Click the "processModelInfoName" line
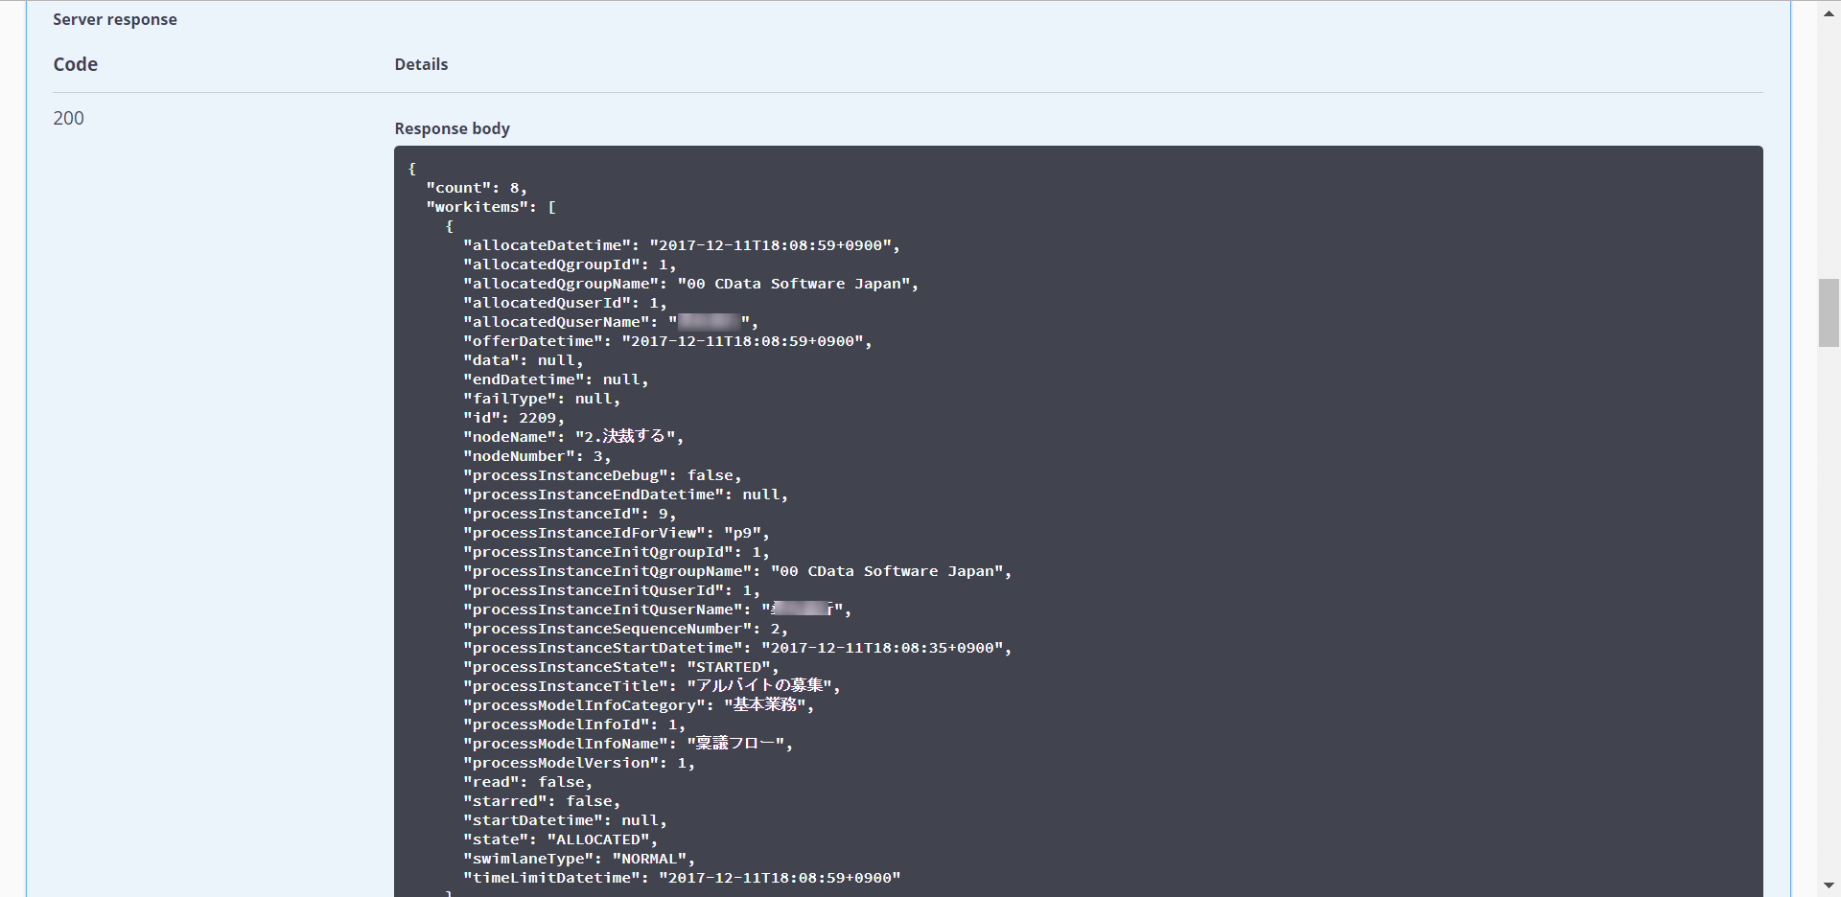This screenshot has width=1841, height=897. [x=628, y=744]
